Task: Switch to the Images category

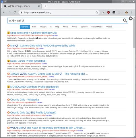Action: coord(43,27)
